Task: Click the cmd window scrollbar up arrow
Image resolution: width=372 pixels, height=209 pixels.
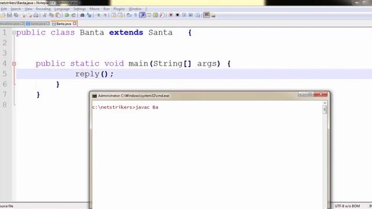Action: coord(325,103)
